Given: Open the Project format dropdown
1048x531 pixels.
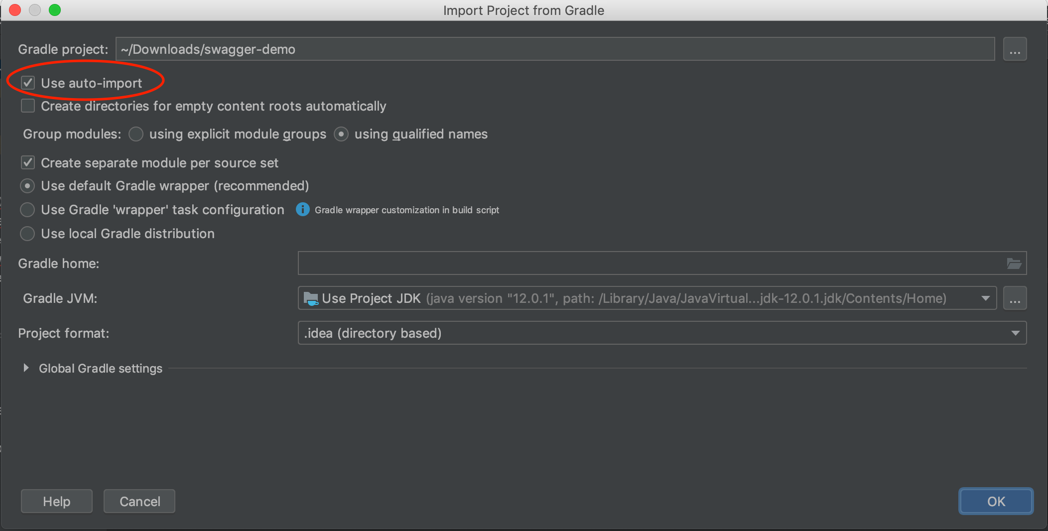Looking at the screenshot, I should 662,333.
